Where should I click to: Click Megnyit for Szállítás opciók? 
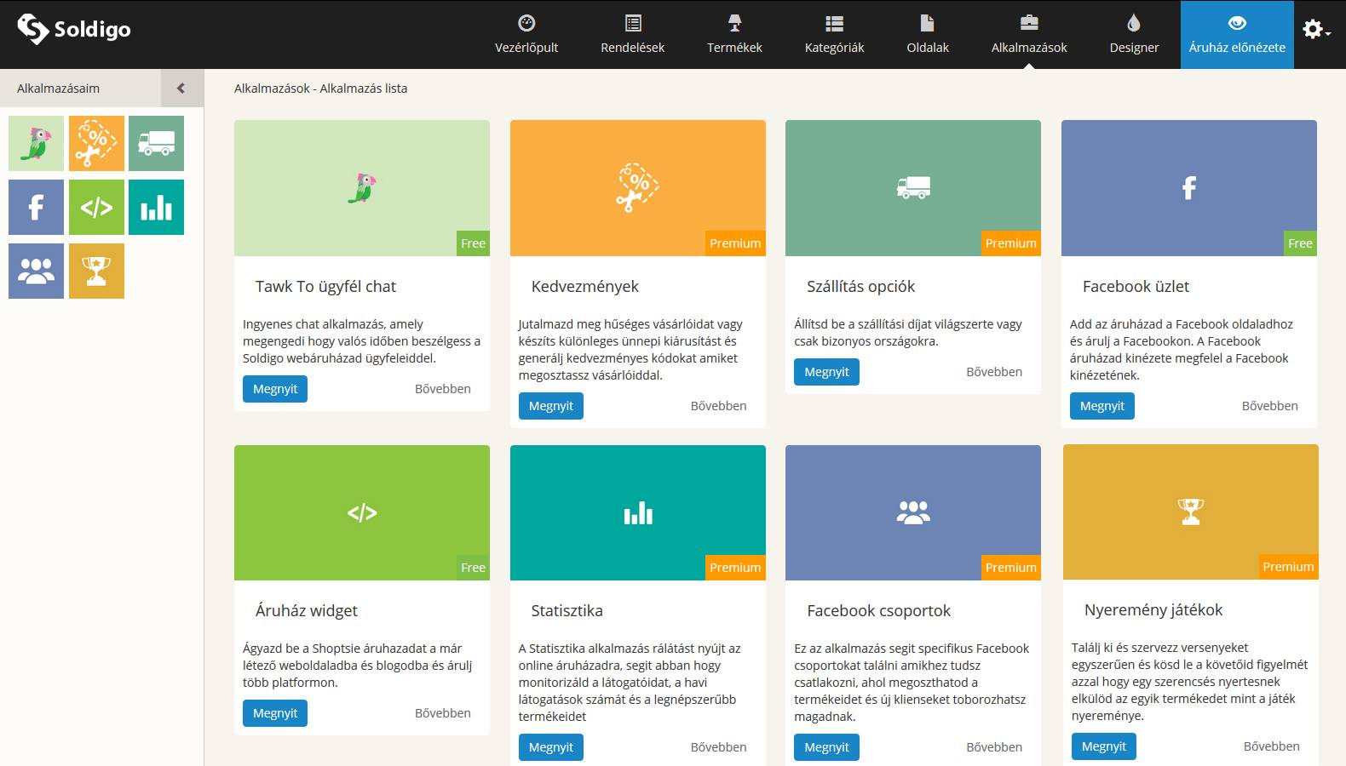826,372
